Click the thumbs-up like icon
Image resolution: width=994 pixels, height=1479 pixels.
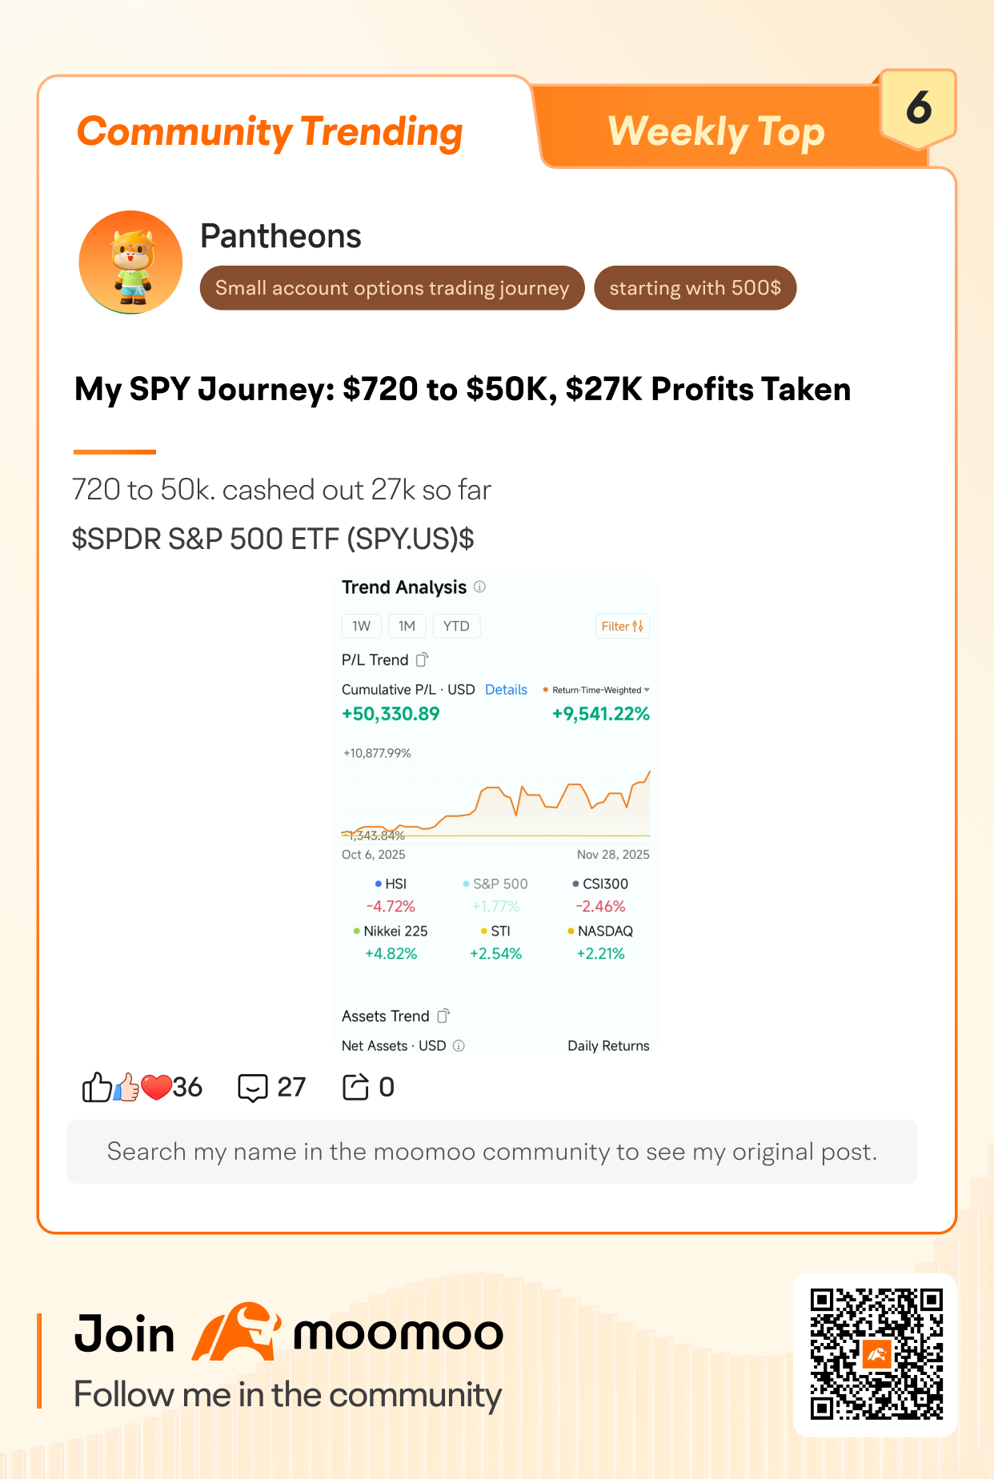point(97,1087)
